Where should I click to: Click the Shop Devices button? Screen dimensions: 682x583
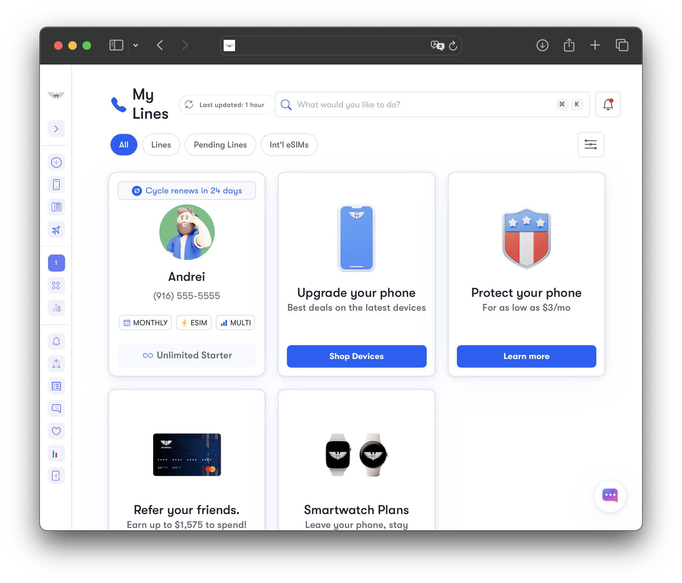tap(356, 356)
